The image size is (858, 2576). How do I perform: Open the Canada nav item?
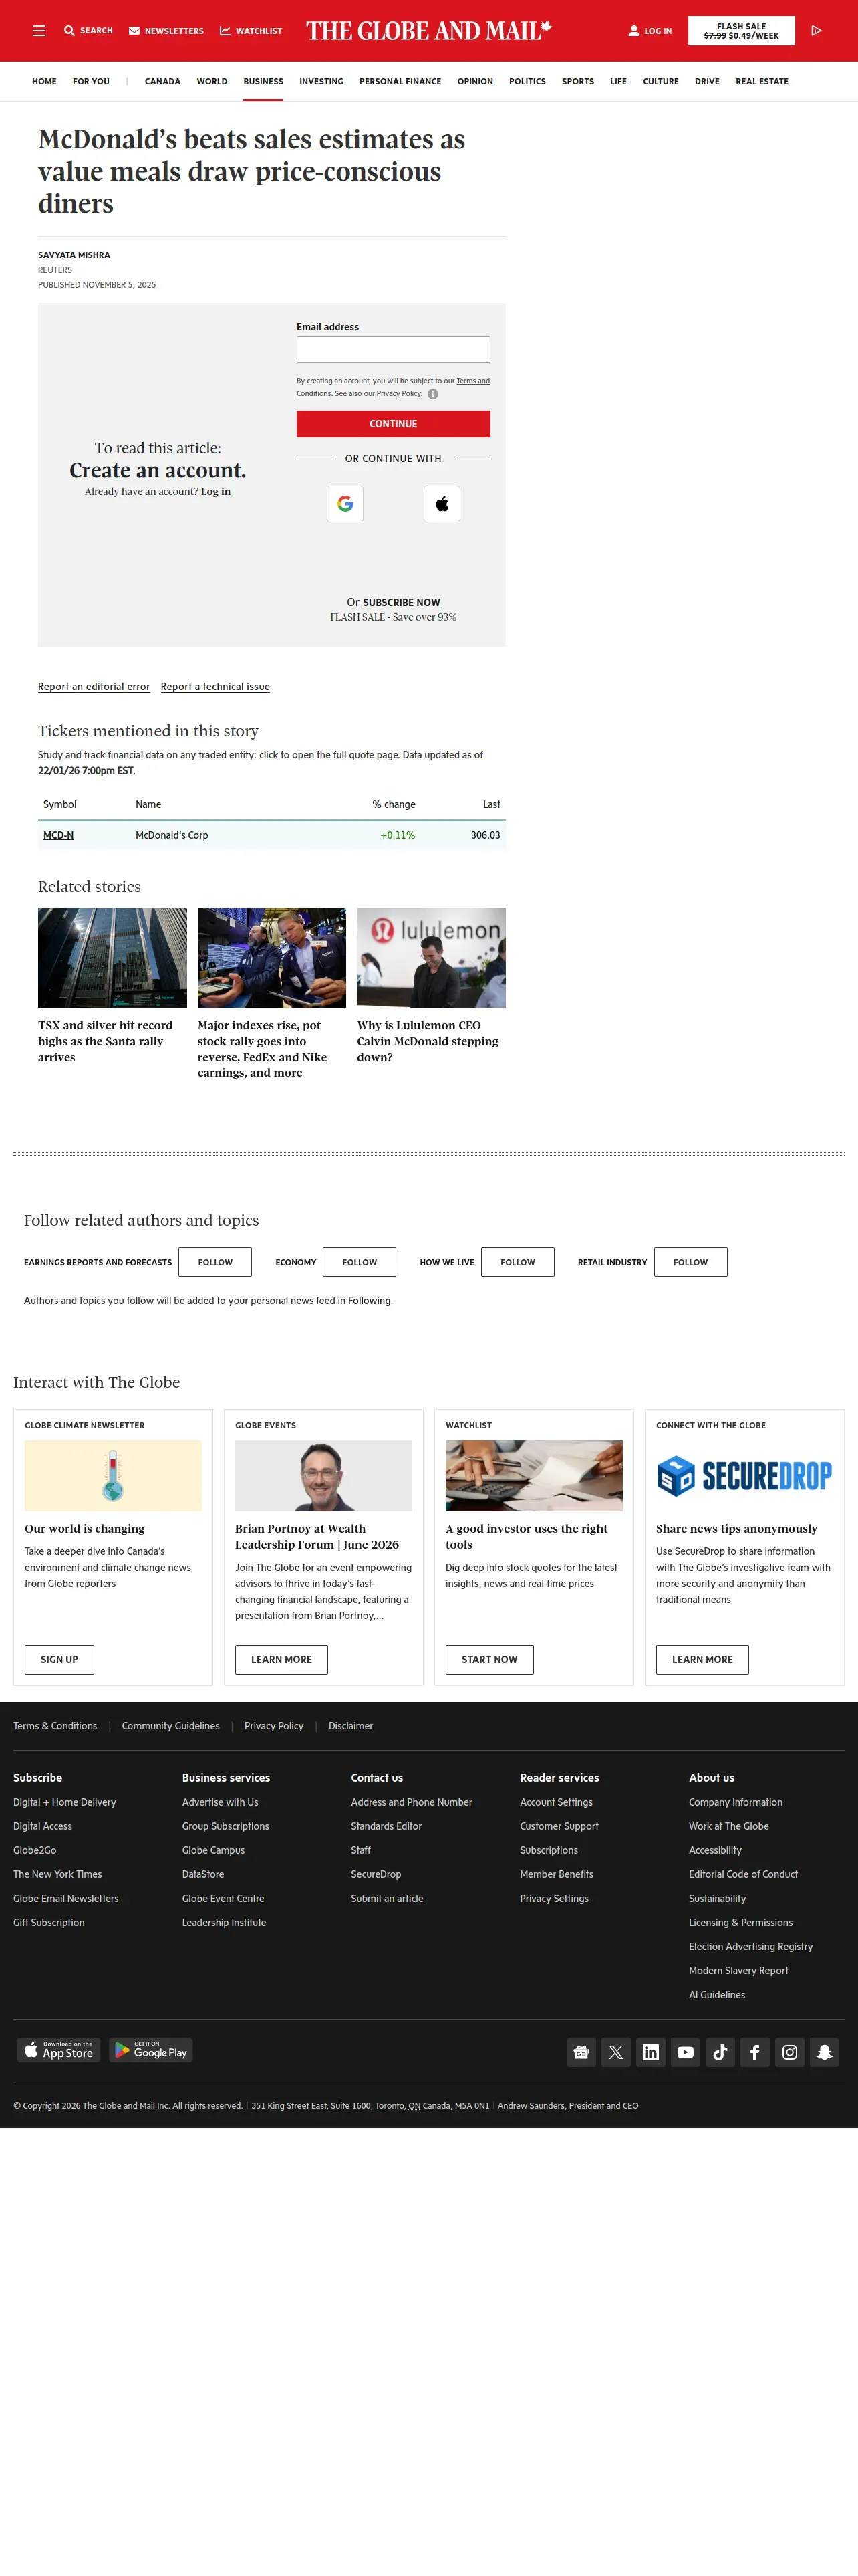click(x=163, y=81)
